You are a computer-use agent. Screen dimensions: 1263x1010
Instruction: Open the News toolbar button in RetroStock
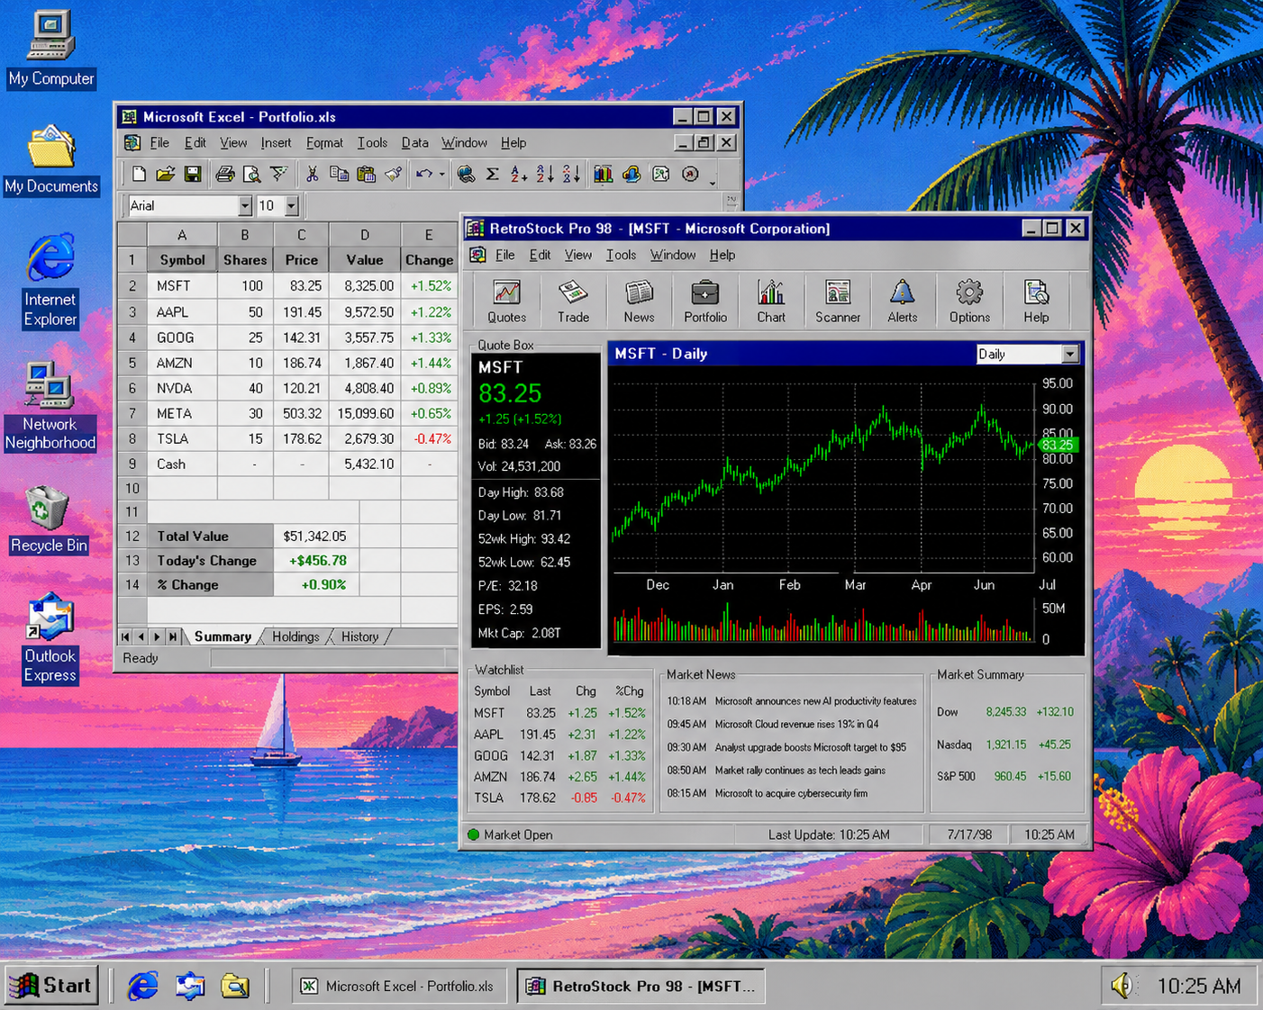coord(639,302)
